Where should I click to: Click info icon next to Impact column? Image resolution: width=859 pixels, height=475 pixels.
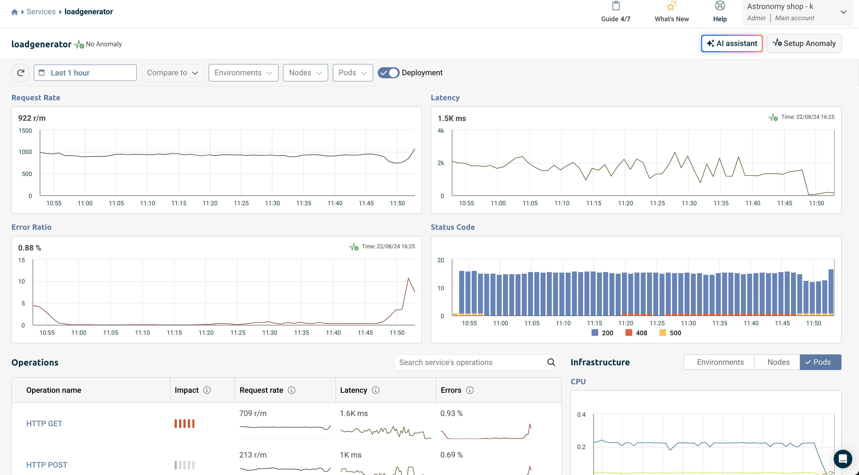[x=207, y=390]
